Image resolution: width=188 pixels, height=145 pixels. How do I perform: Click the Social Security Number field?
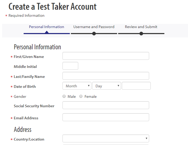(x=106, y=105)
